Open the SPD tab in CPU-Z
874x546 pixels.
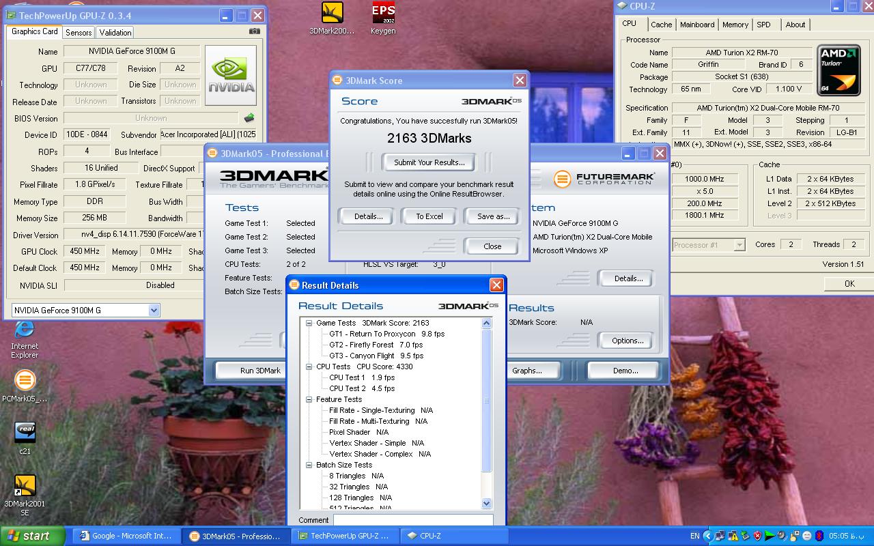[763, 25]
